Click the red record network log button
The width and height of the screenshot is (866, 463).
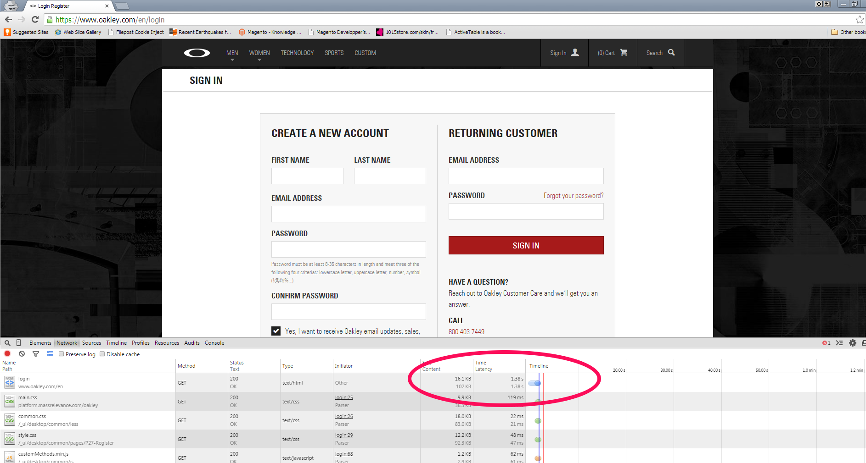(x=7, y=354)
